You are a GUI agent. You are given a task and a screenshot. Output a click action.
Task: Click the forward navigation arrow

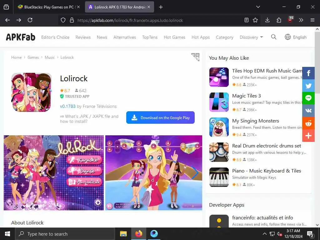(x=18, y=20)
